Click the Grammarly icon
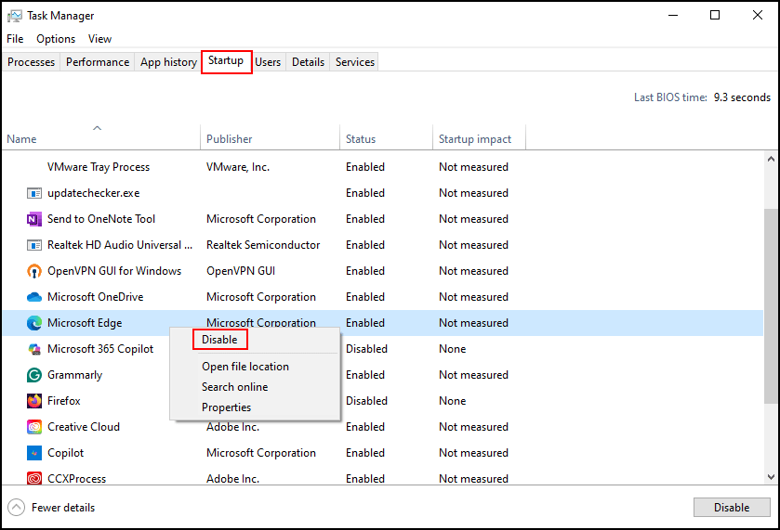 (33, 375)
